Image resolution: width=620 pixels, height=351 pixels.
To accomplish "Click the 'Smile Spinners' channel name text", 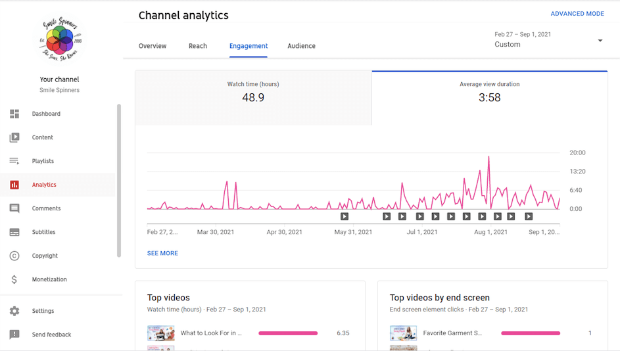I will pyautogui.click(x=59, y=90).
